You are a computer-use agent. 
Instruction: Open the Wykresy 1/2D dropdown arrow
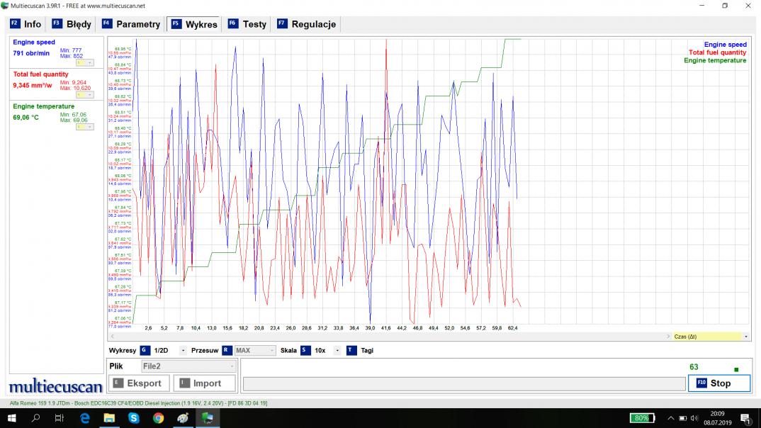click(183, 351)
